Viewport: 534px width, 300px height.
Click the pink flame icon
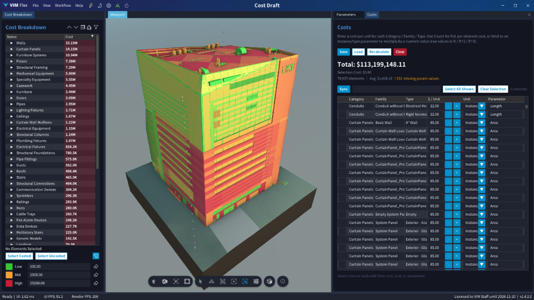pos(126,5)
